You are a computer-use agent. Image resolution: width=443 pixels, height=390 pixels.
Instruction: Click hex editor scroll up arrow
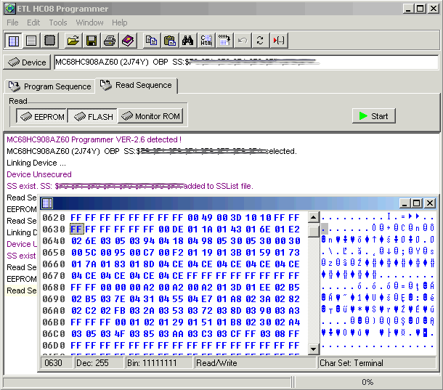[x=313, y=217]
